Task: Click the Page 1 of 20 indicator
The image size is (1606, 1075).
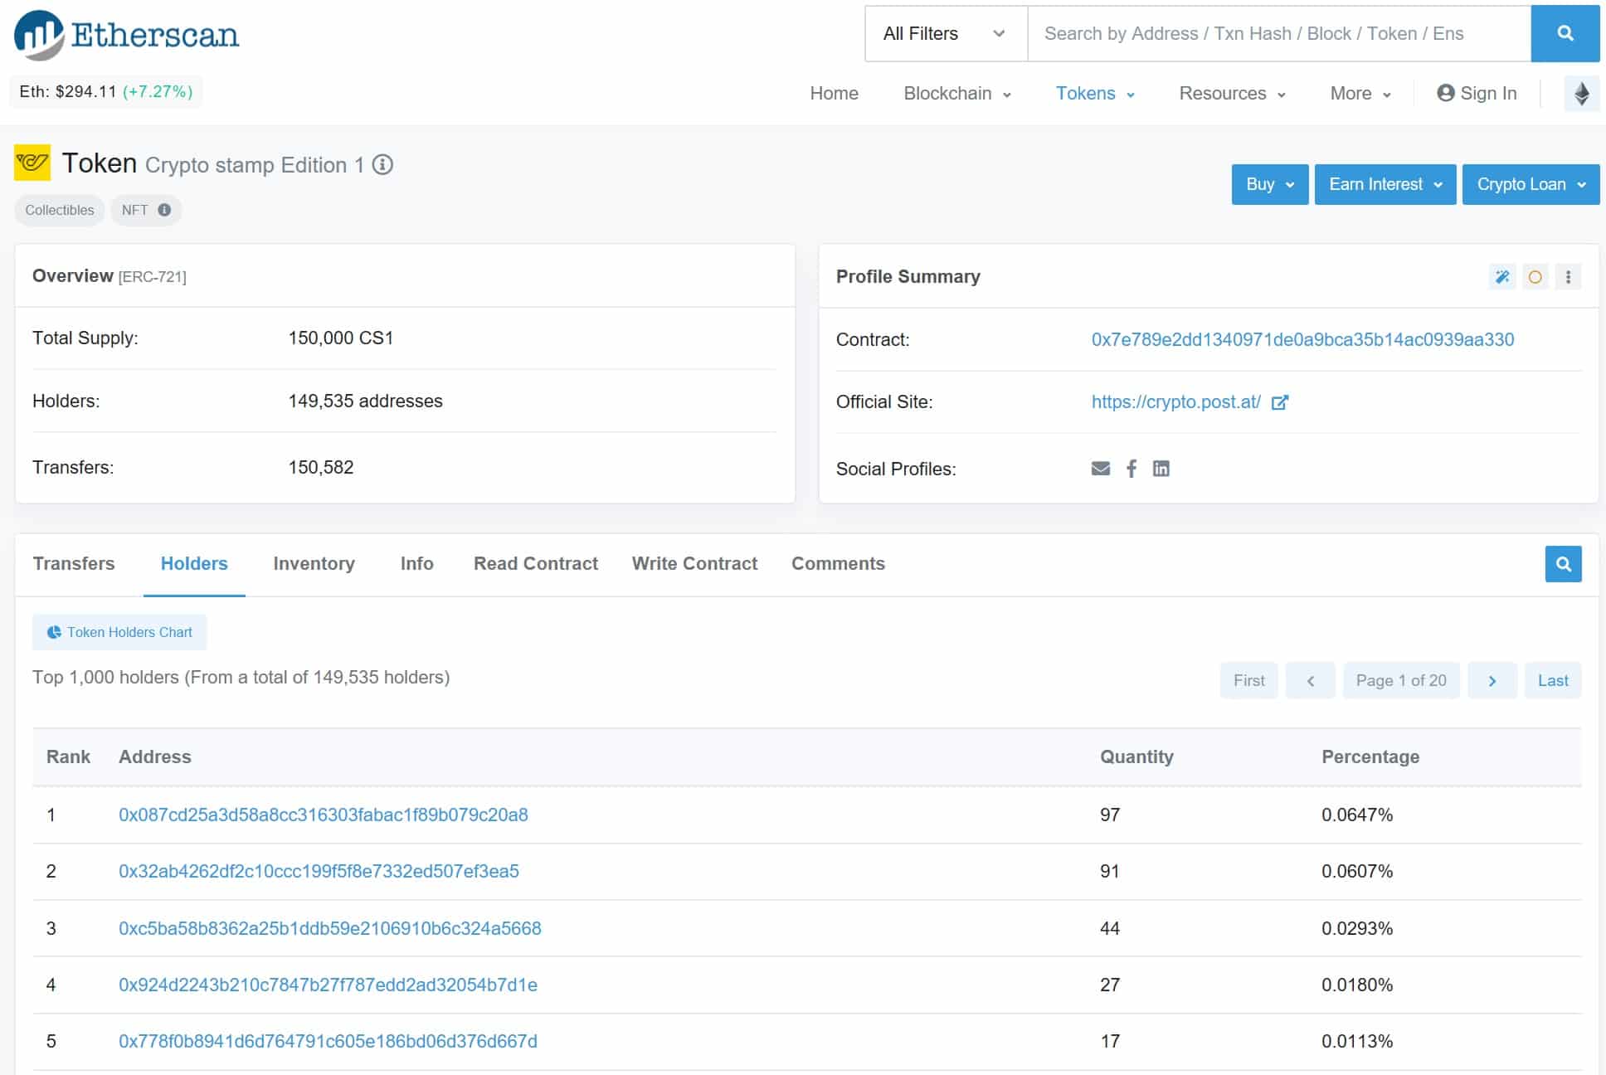Action: (x=1401, y=680)
